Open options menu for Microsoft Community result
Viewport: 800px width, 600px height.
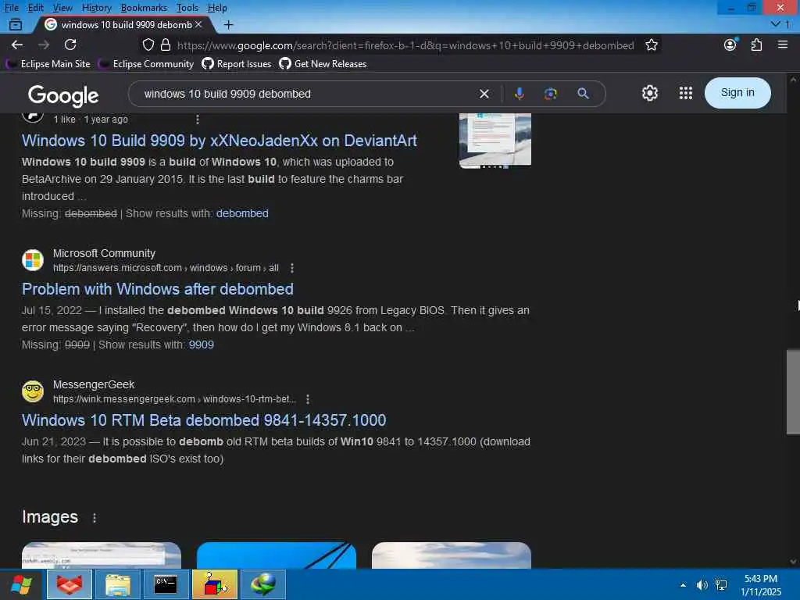pos(292,268)
